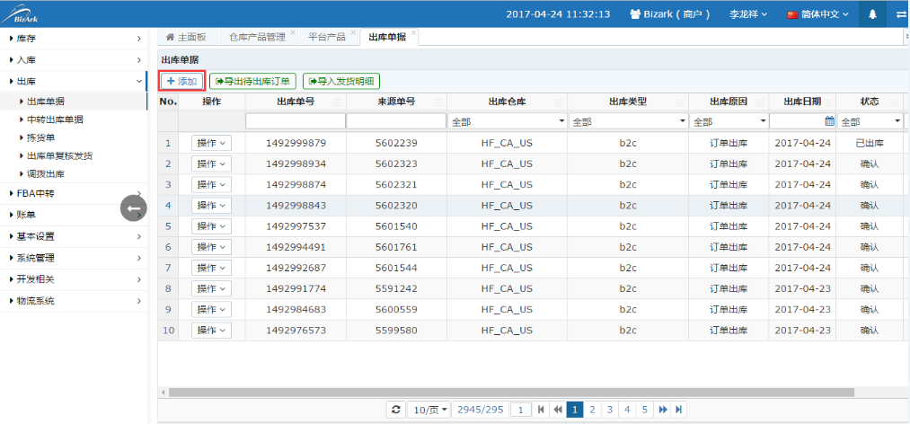
Task: Open the 出库原因 filter dropdown
Action: coord(729,122)
